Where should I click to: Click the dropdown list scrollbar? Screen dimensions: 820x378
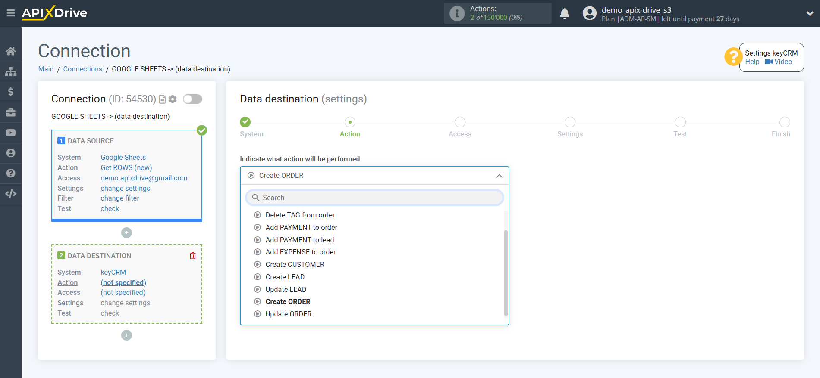506,273
